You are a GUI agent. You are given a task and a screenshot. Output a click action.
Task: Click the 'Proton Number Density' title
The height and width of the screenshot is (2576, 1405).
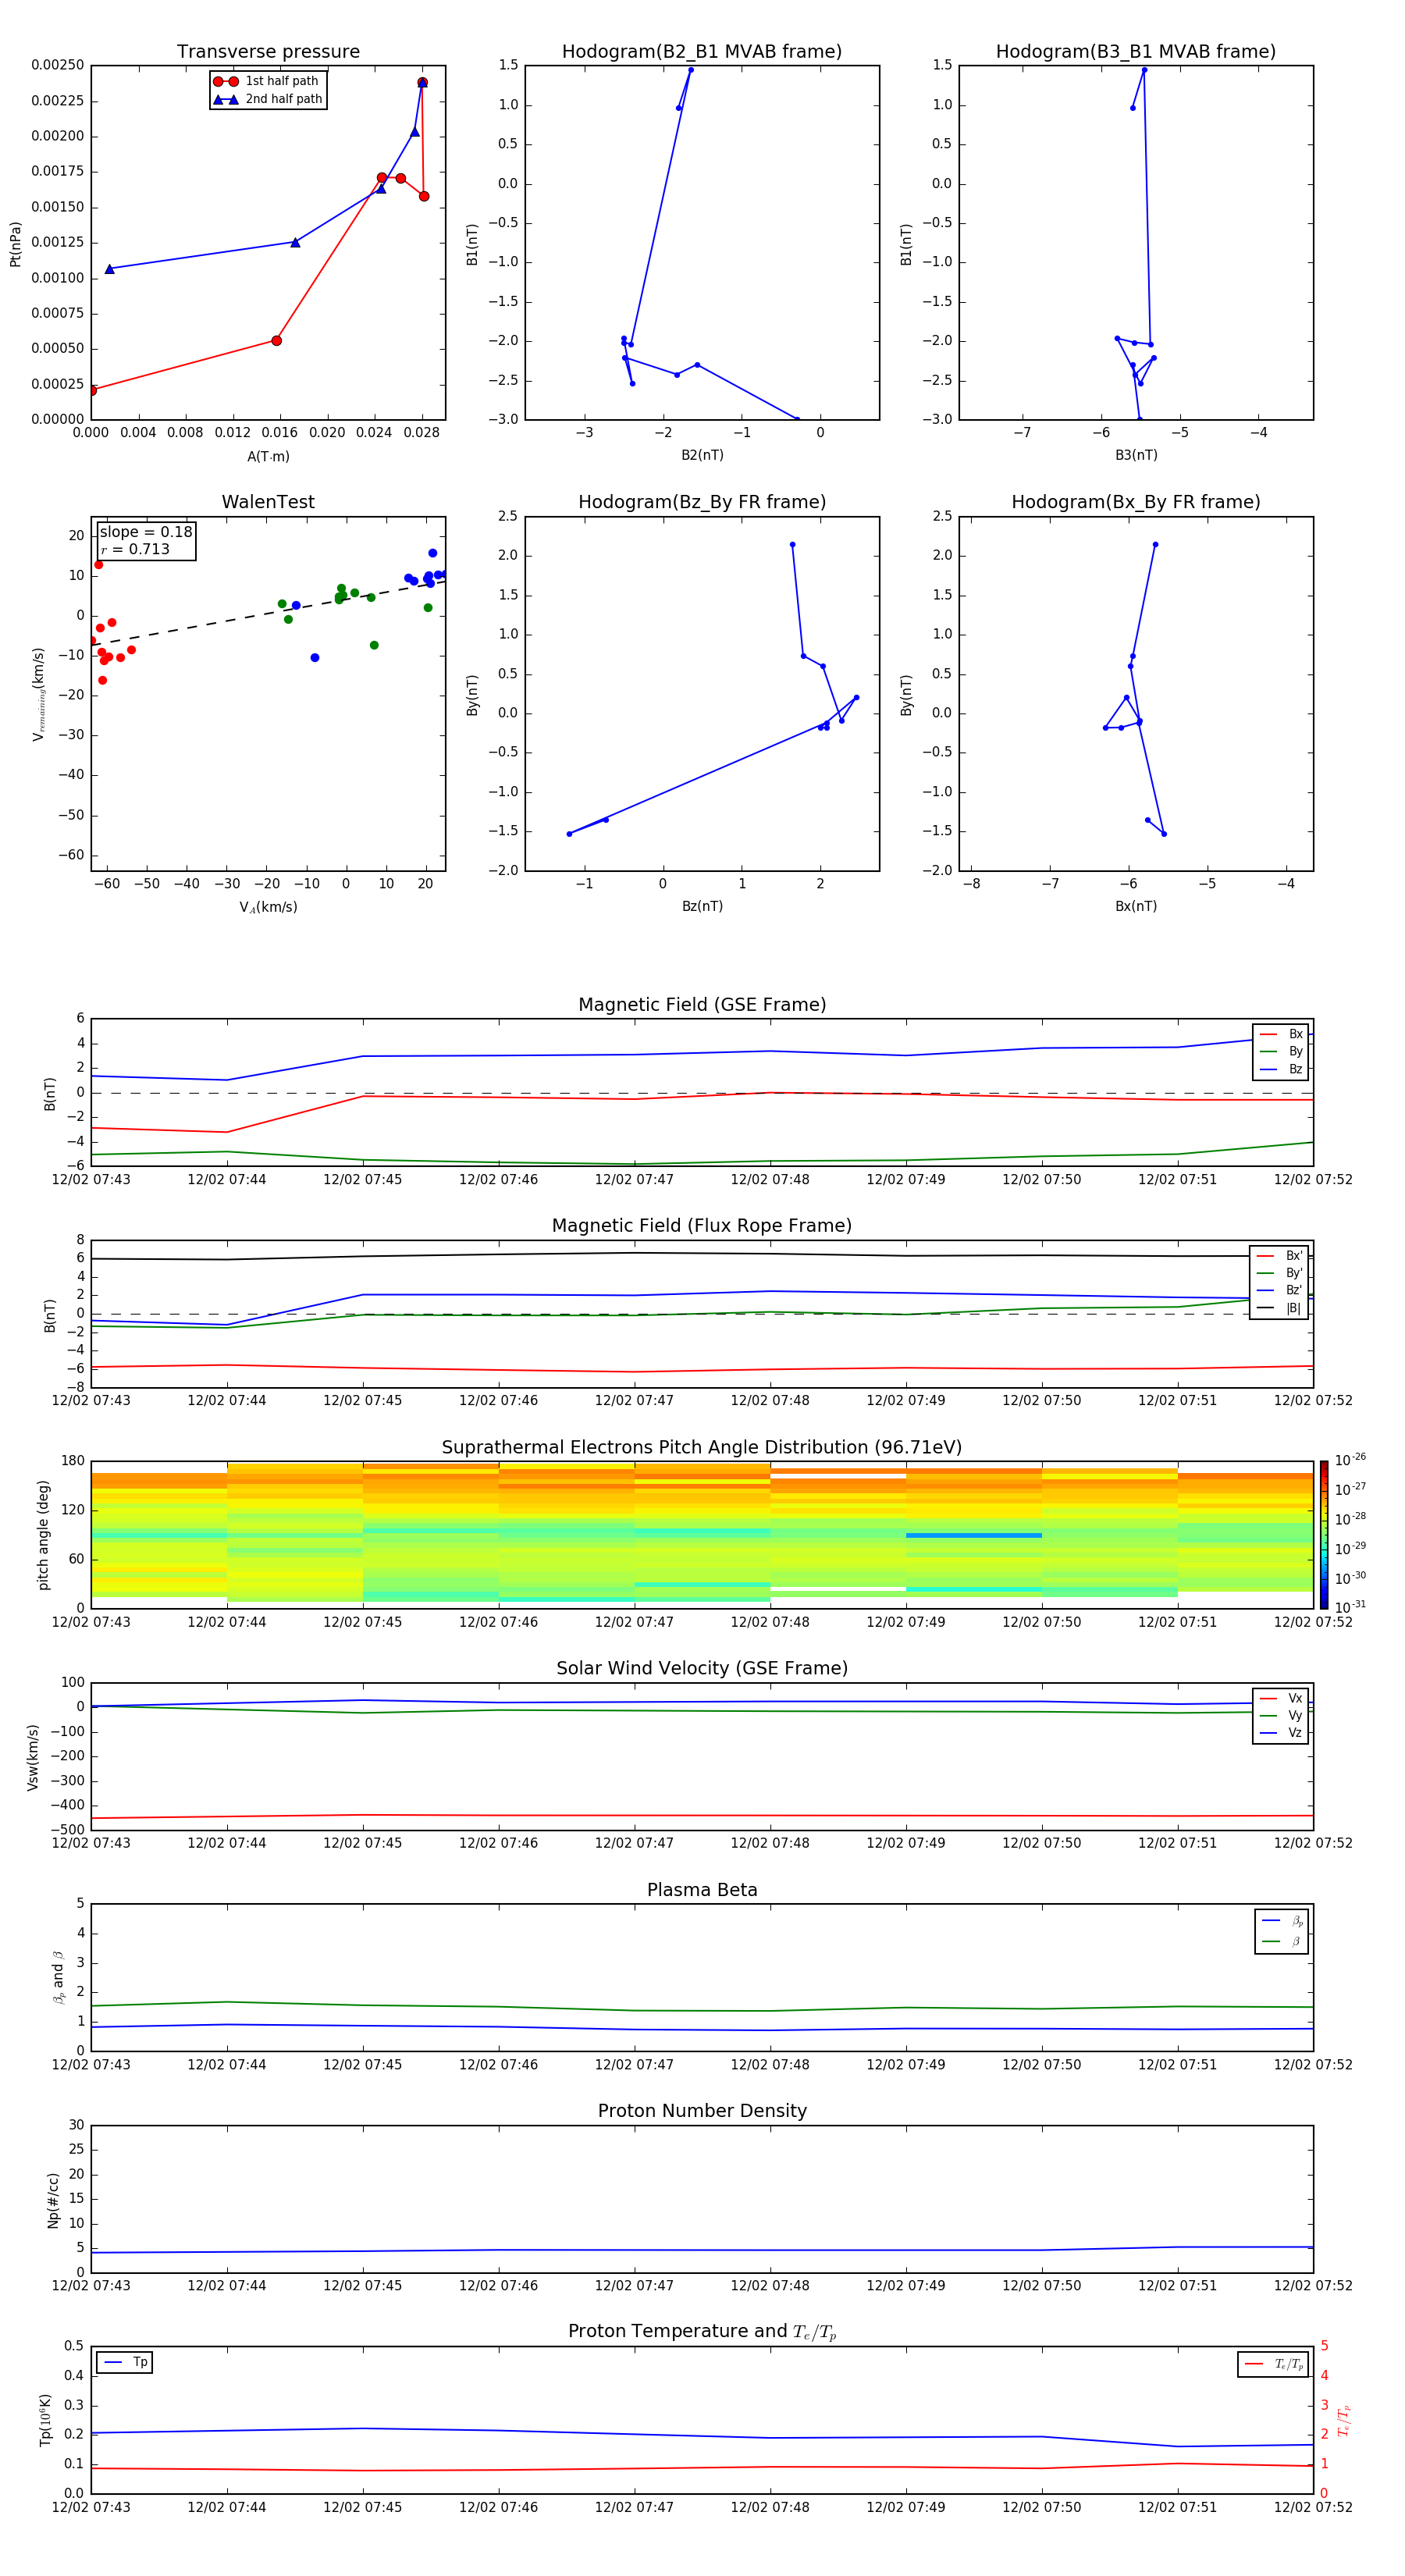point(702,2112)
